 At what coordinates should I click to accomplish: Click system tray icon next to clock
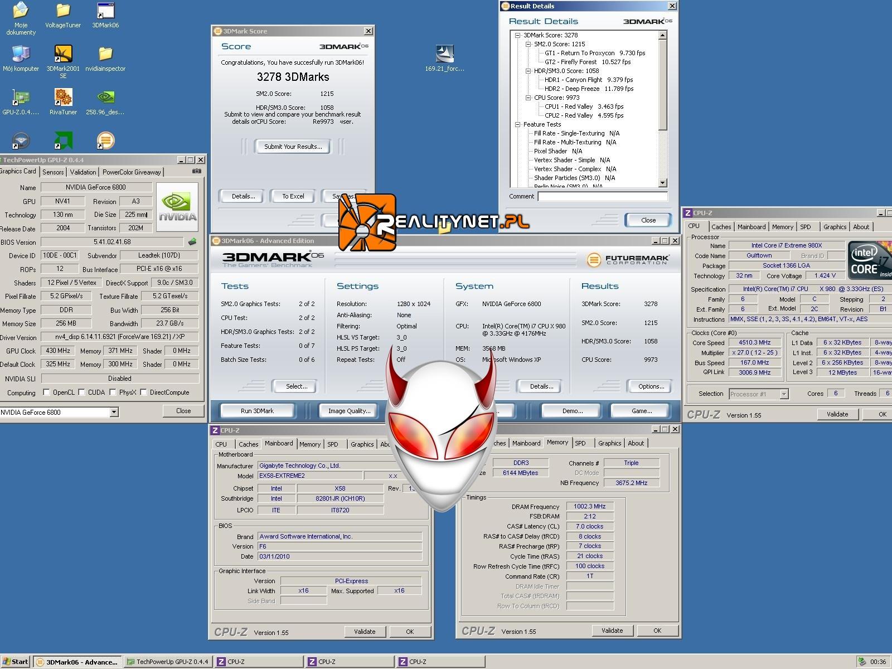click(x=862, y=662)
